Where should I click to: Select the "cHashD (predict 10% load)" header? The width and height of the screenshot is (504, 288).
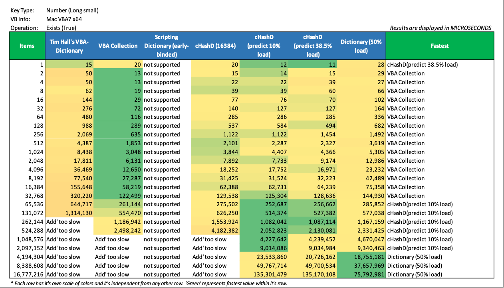pos(264,46)
